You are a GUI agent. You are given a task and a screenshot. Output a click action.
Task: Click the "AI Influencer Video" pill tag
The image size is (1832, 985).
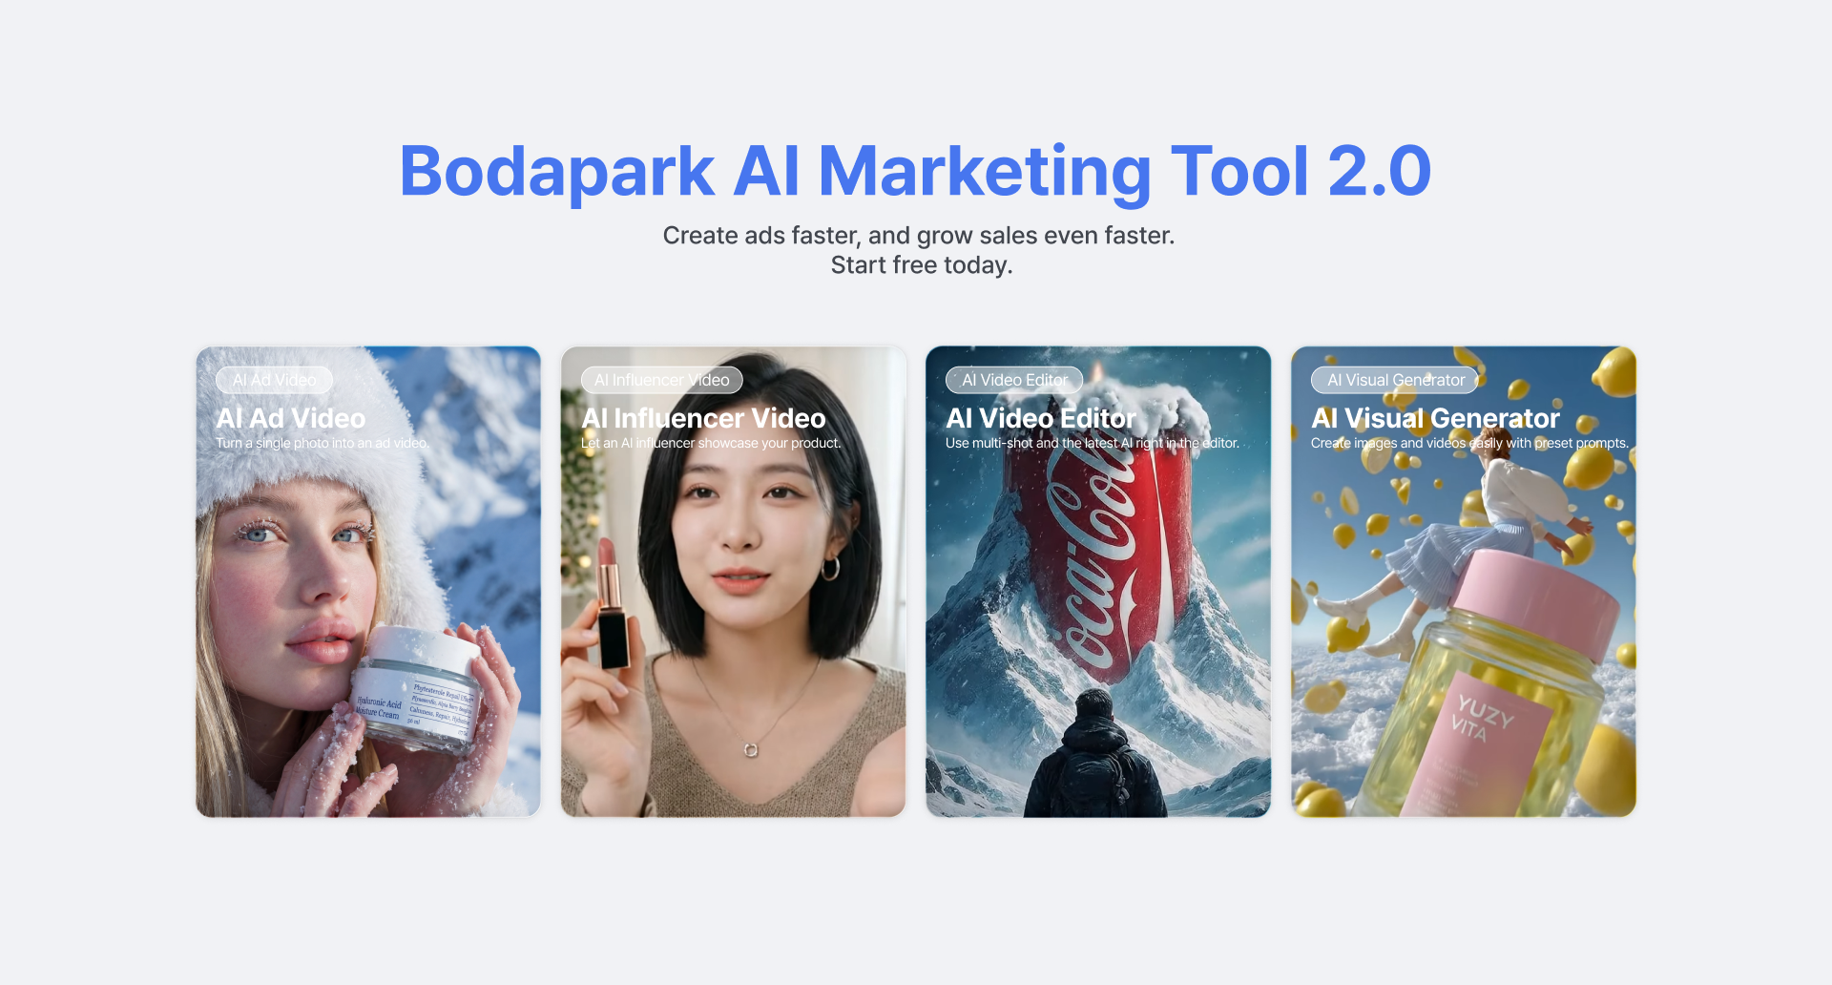click(661, 380)
